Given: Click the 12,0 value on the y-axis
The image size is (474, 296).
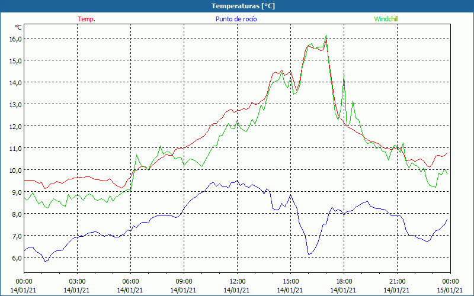Looking at the screenshot, I should [x=15, y=127].
